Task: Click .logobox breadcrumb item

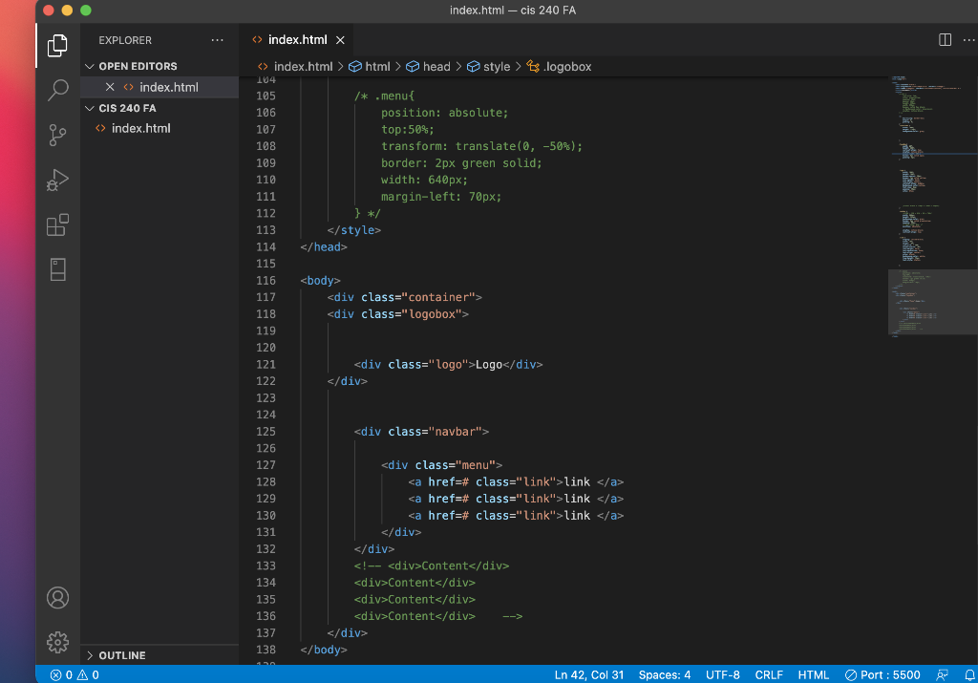Action: click(x=560, y=66)
